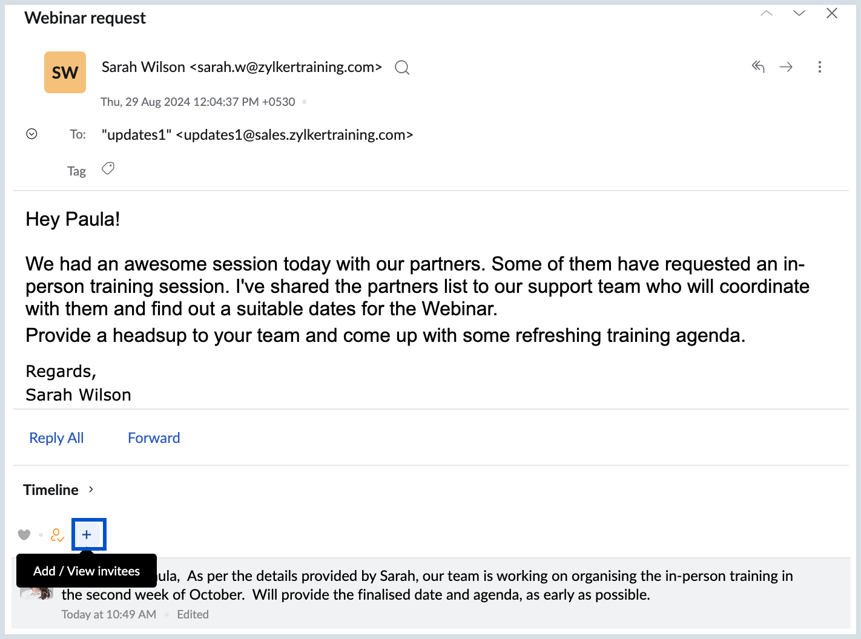The width and height of the screenshot is (861, 639).
Task: Click the commenter's profile picture
Action: [38, 593]
